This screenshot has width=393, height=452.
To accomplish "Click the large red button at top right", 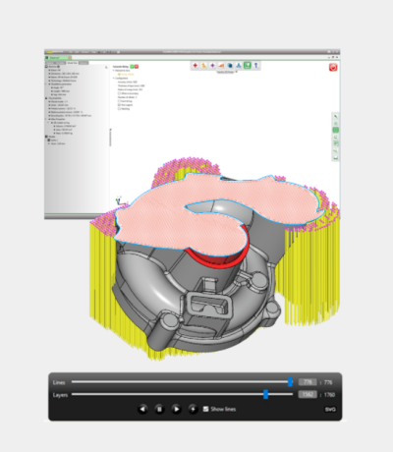I will [333, 67].
